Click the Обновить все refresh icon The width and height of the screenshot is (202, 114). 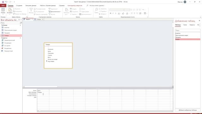point(67,10)
